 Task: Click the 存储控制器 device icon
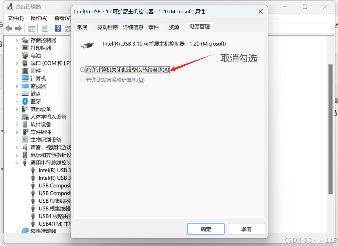point(25,40)
